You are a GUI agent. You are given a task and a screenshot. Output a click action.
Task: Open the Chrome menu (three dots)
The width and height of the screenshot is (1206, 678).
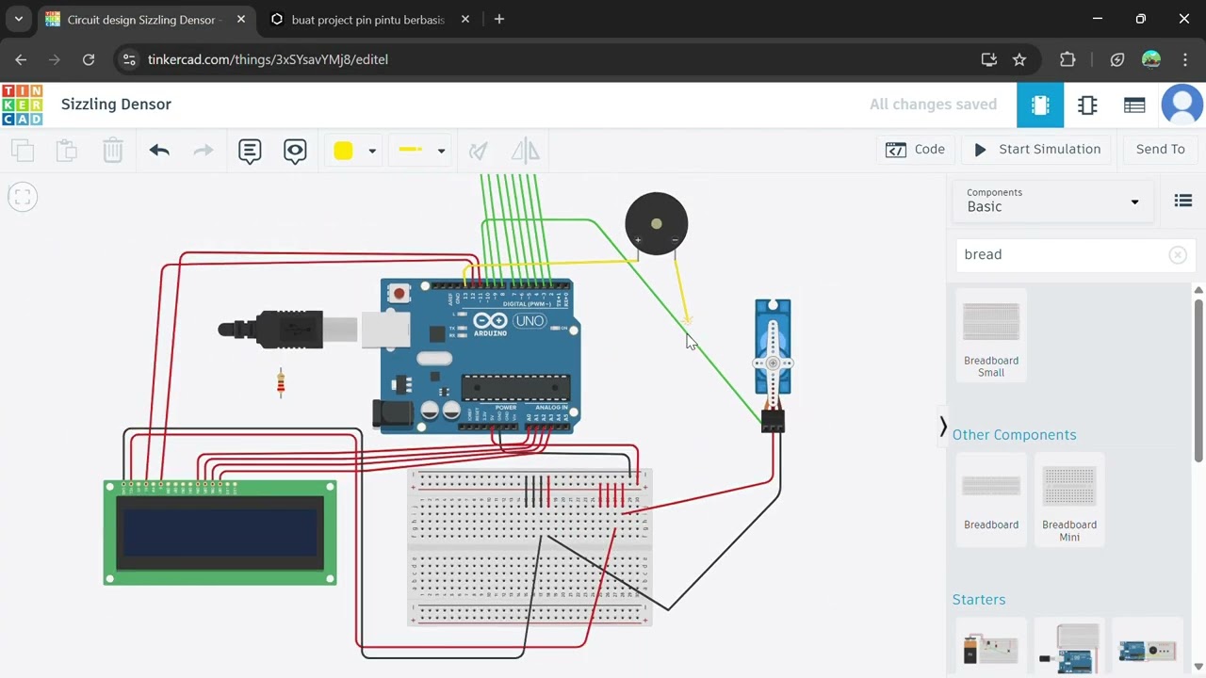1185,59
